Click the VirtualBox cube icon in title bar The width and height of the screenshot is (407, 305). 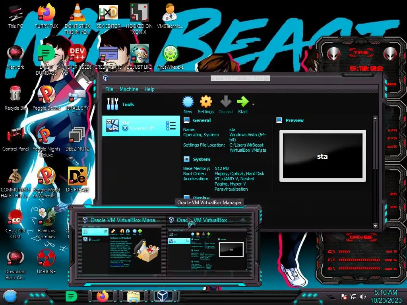pyautogui.click(x=106, y=78)
